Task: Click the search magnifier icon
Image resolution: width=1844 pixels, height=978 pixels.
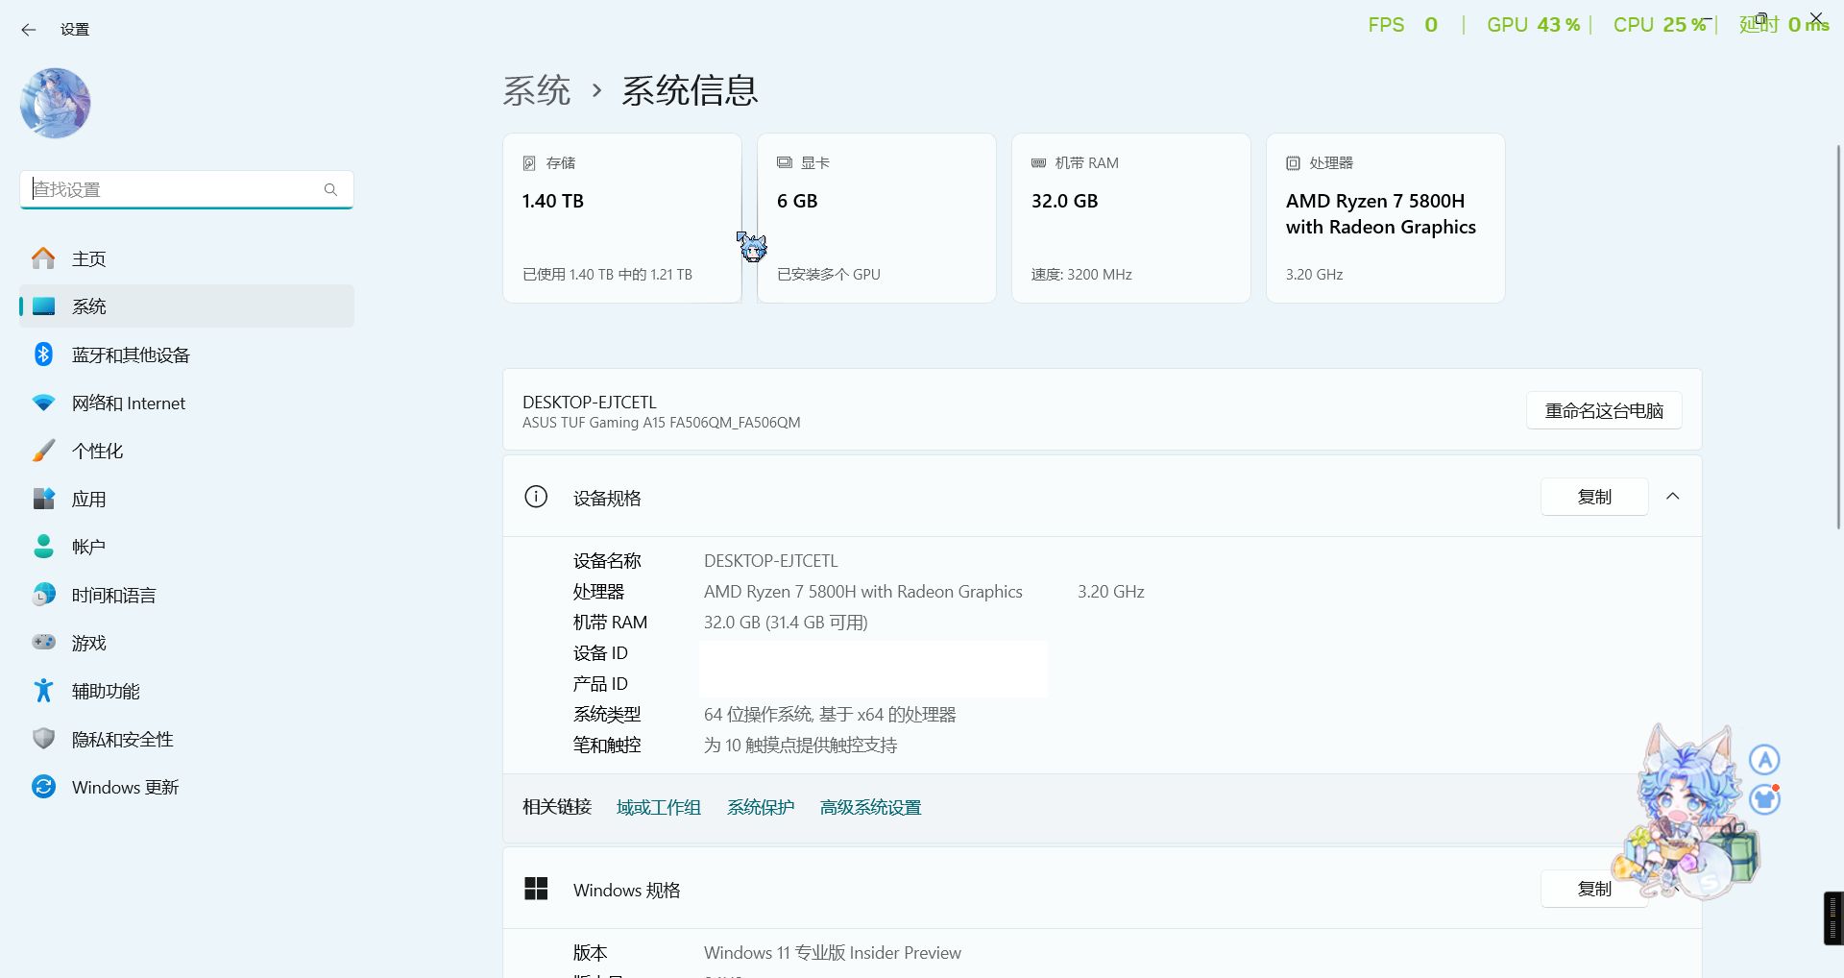Action: click(x=330, y=189)
